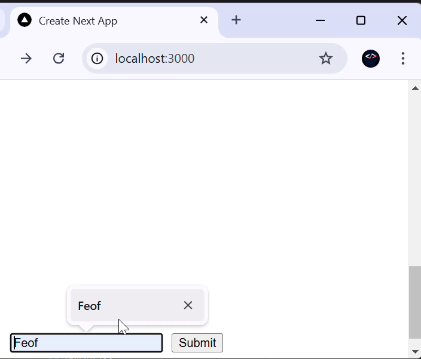421x359 pixels.
Task: Click the vertical scrollbar thumb
Action: coord(414,302)
